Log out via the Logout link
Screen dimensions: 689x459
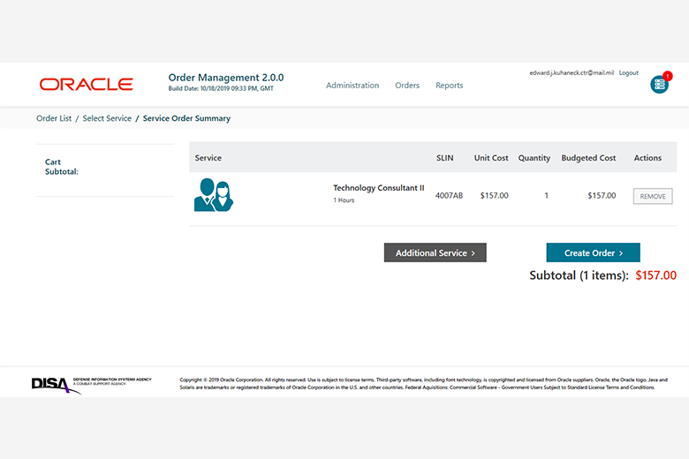(628, 73)
